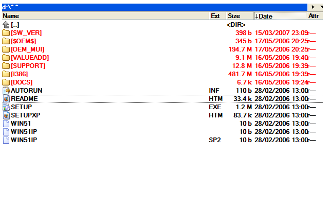The image size is (329, 206).
Task: Select the WIN51 blank file icon
Action: [6, 124]
